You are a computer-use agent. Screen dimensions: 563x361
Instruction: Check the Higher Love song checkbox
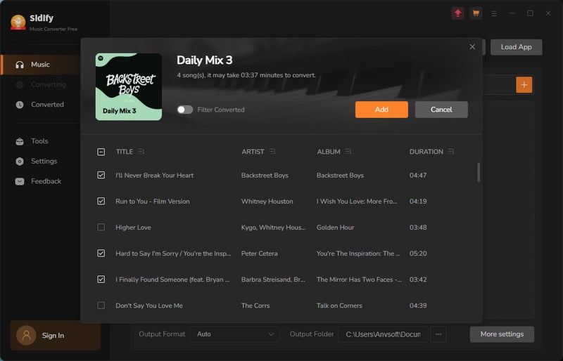pos(101,228)
